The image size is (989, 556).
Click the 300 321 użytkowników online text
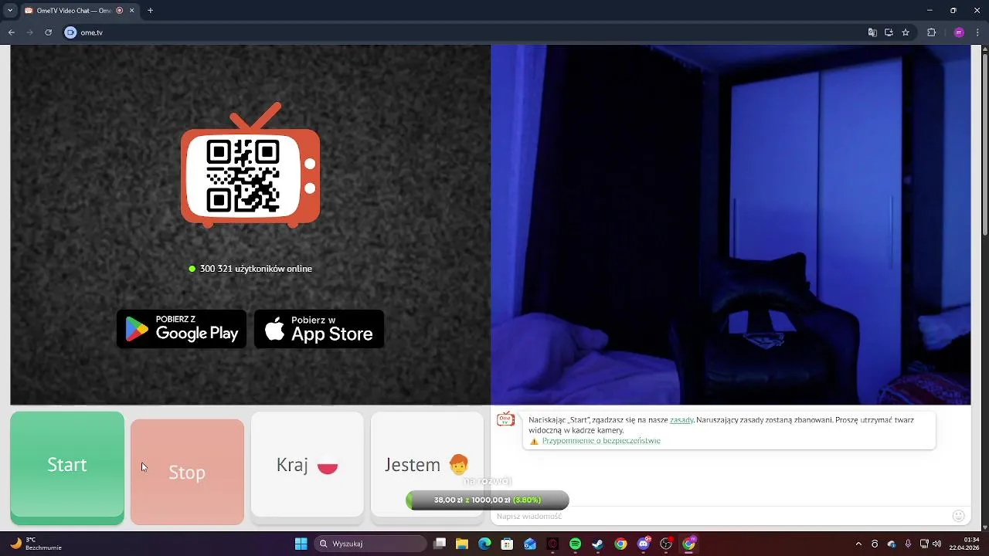click(256, 269)
